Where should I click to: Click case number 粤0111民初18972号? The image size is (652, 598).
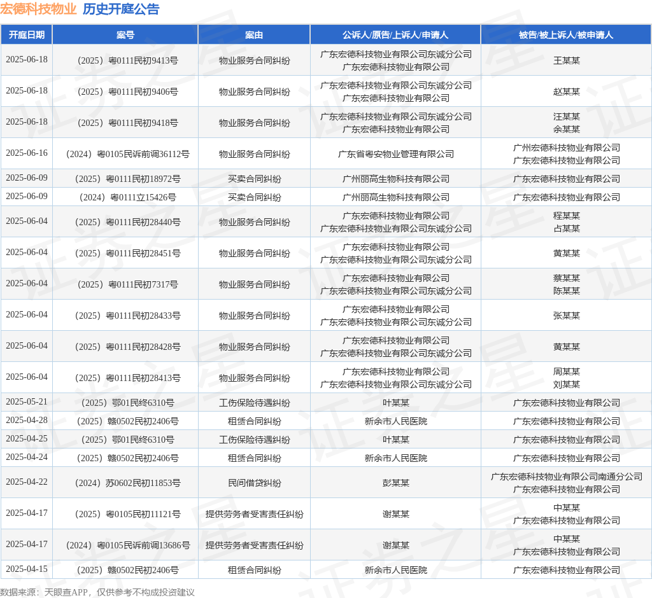127,179
